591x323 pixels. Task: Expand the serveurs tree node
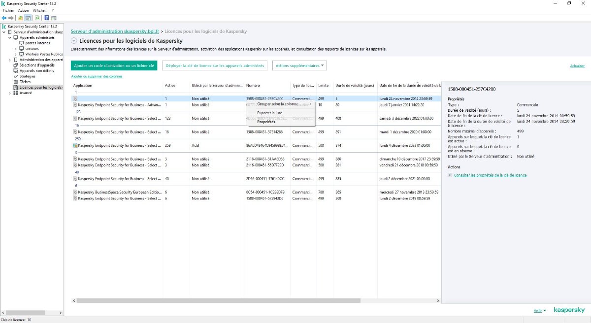(15, 49)
